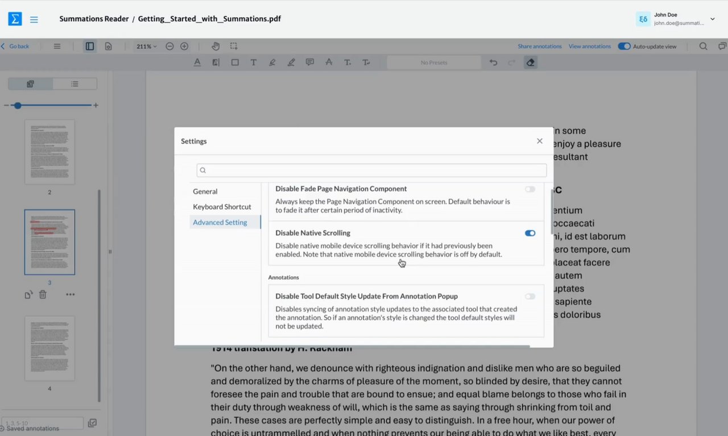
Task: Turn off Disable Native Scrolling switch
Action: click(530, 233)
